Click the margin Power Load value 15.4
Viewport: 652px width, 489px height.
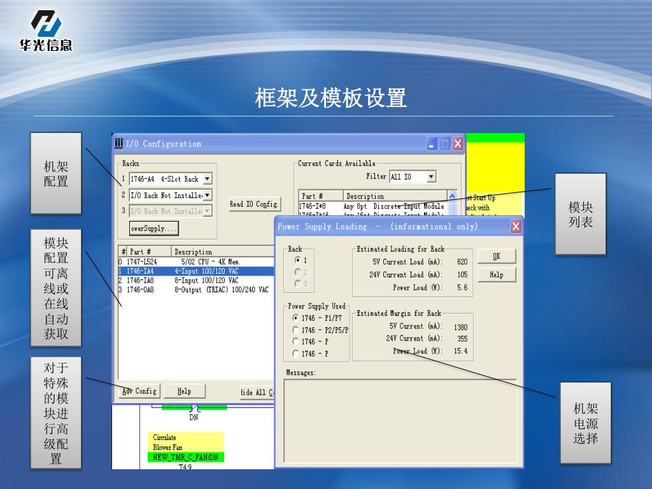[460, 351]
